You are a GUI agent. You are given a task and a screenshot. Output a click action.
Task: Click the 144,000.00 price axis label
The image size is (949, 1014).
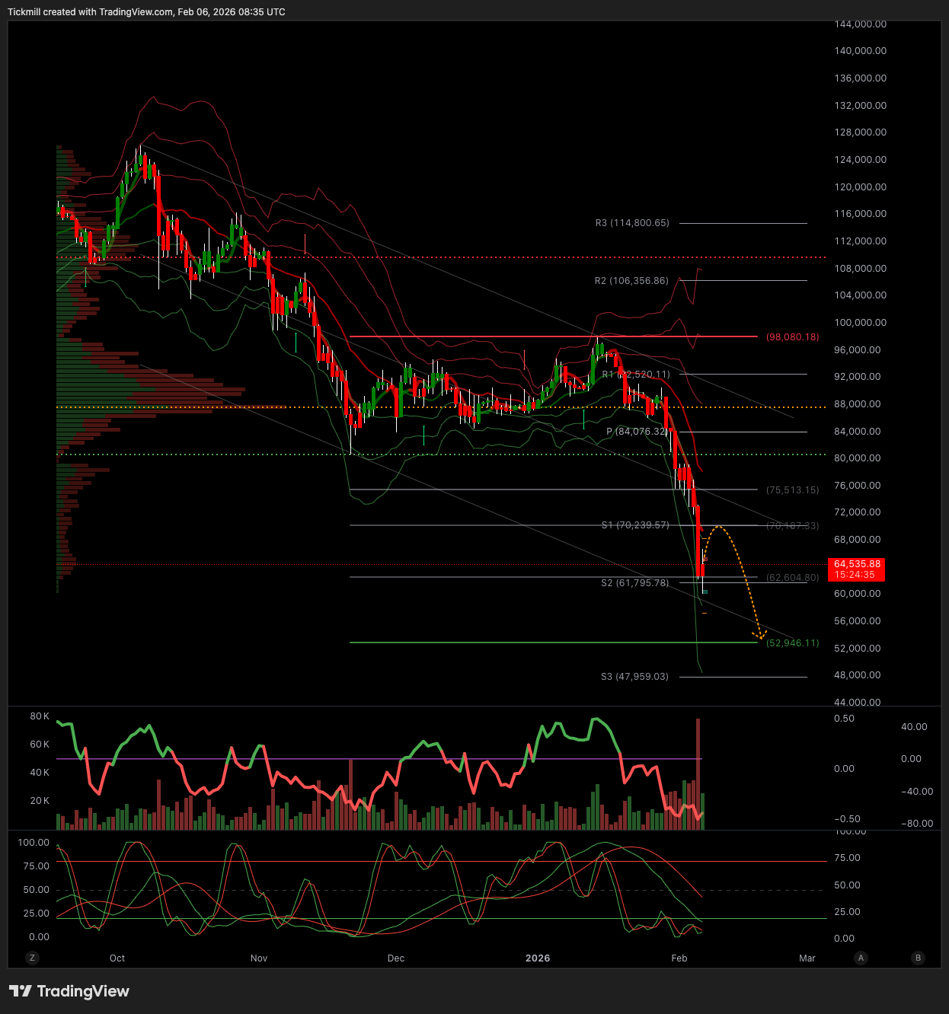[x=860, y=24]
